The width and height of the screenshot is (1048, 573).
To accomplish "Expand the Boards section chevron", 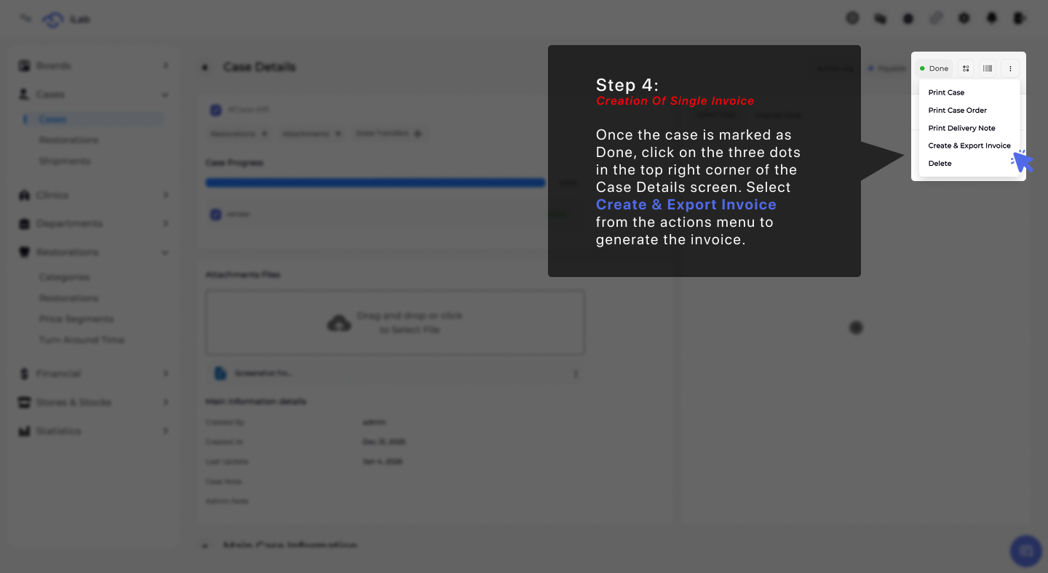I will pos(166,65).
